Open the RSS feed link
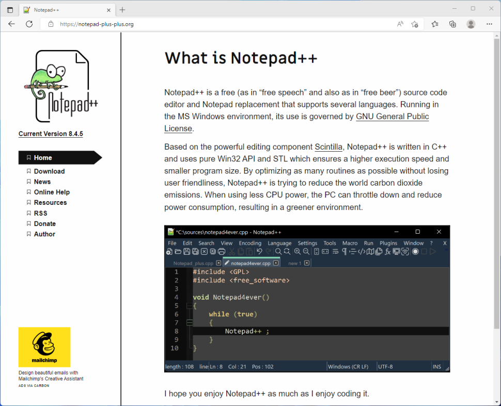Image resolution: width=501 pixels, height=406 pixels. tap(41, 213)
